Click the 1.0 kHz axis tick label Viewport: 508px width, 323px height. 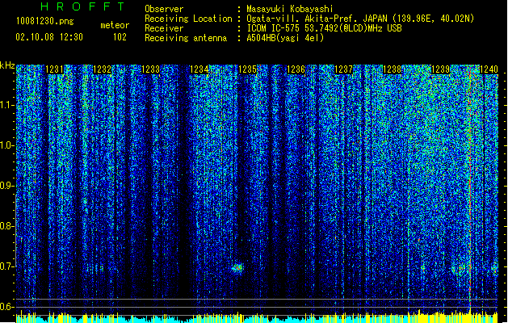(6, 145)
